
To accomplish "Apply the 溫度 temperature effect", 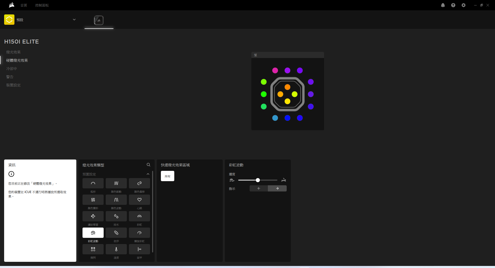I will click(116, 249).
